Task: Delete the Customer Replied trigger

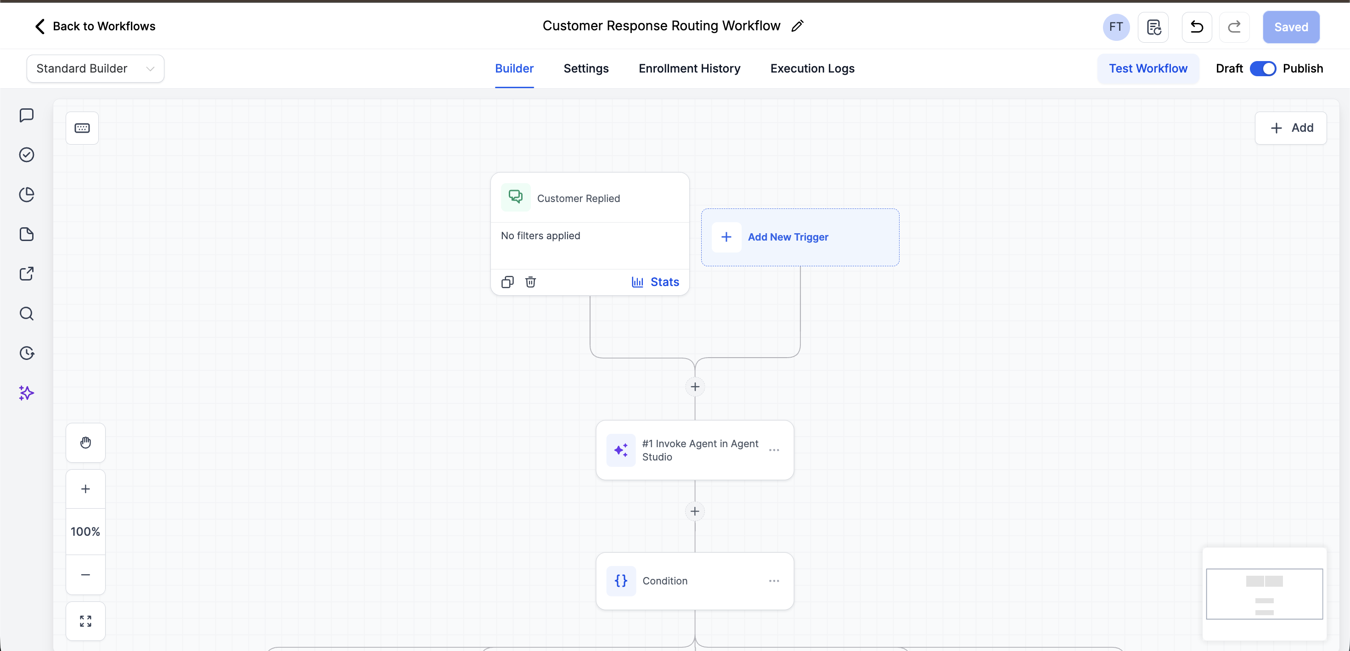Action: point(530,282)
